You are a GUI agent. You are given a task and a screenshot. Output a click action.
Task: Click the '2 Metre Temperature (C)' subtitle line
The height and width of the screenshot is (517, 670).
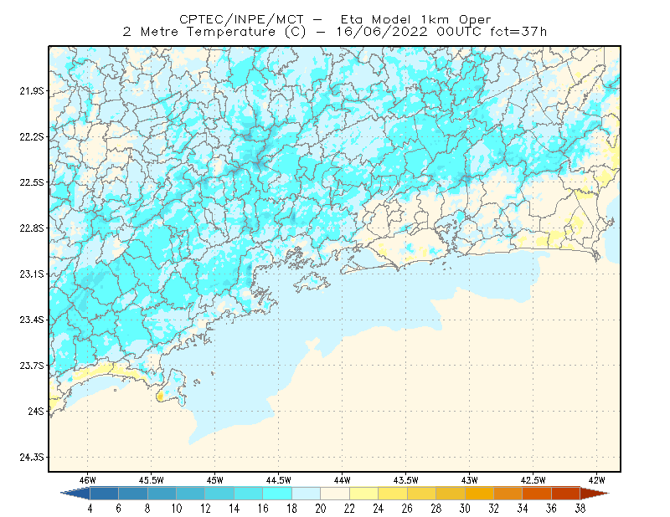pos(335,32)
